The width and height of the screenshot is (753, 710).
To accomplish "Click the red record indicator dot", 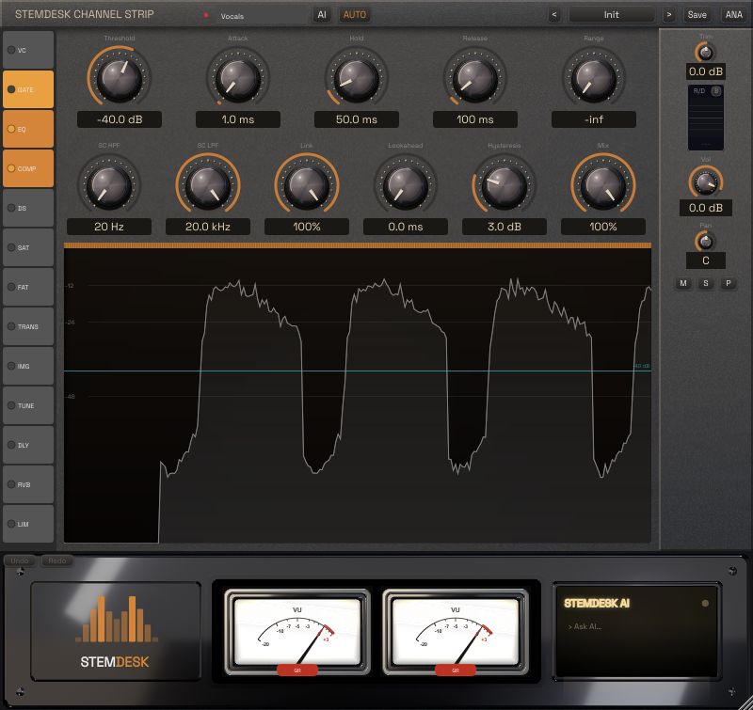I will point(206,15).
